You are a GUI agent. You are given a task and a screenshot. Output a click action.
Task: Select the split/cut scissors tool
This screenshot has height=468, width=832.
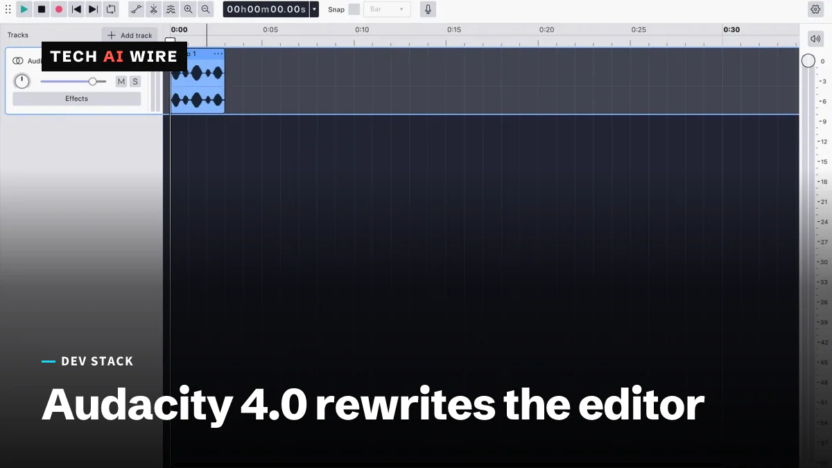tap(154, 9)
